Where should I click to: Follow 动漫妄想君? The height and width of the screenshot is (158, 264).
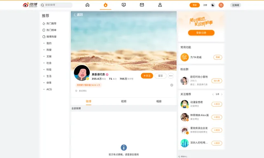click(x=217, y=104)
